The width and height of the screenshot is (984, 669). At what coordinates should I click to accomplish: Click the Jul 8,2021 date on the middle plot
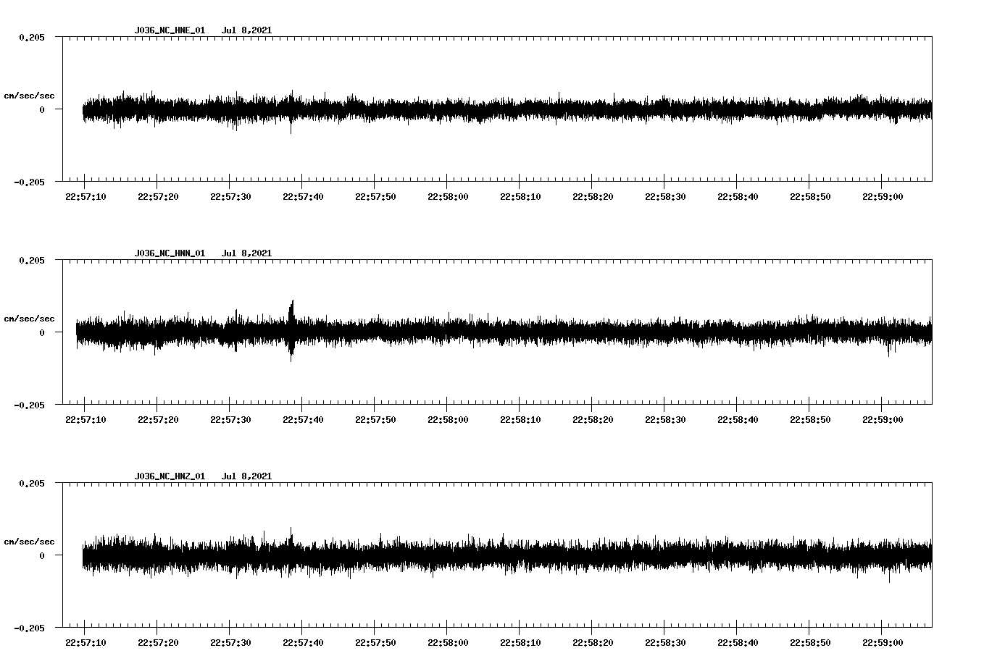point(248,253)
